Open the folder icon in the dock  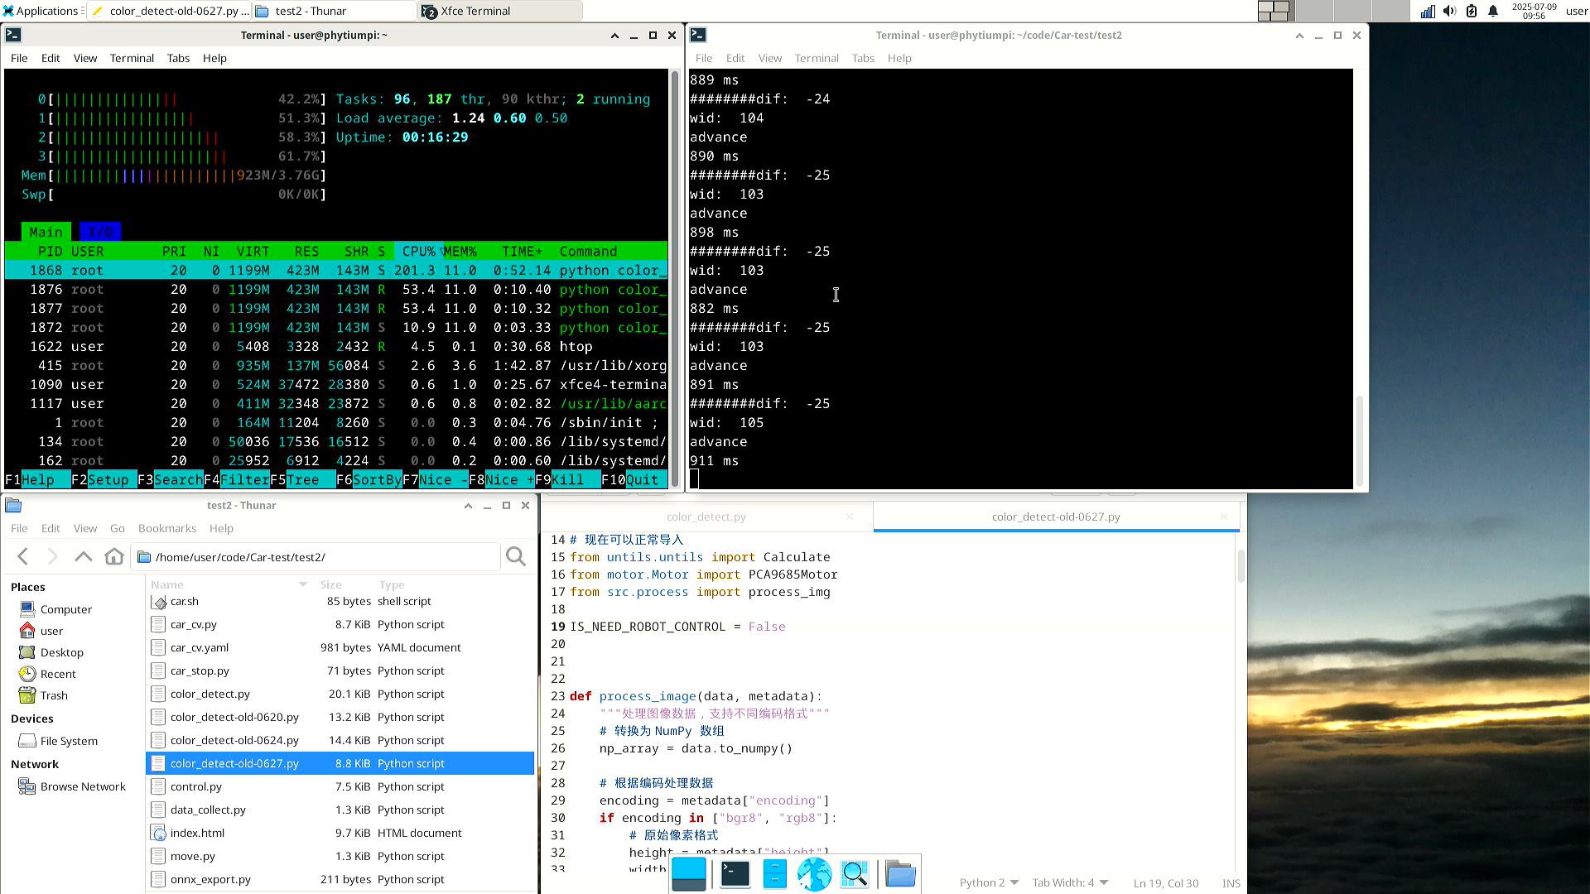click(x=900, y=874)
